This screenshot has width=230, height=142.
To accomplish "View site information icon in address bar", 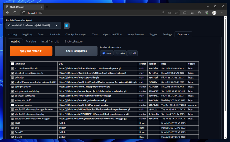I will [24, 13].
